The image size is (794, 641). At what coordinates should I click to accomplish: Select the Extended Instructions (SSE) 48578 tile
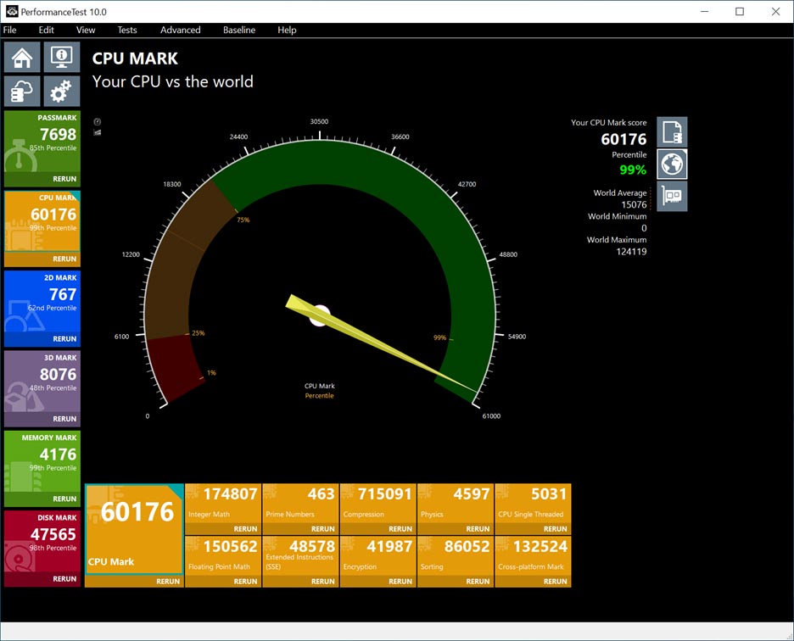click(x=300, y=556)
